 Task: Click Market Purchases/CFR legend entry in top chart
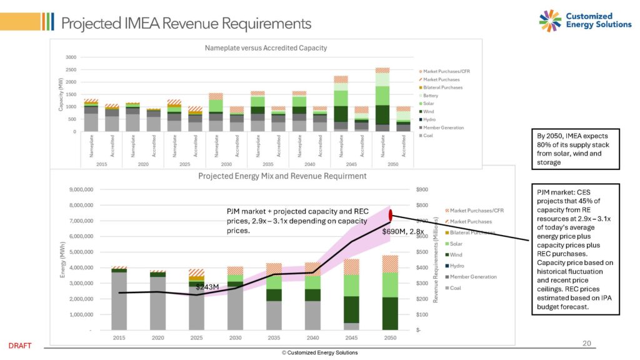tap(446, 71)
